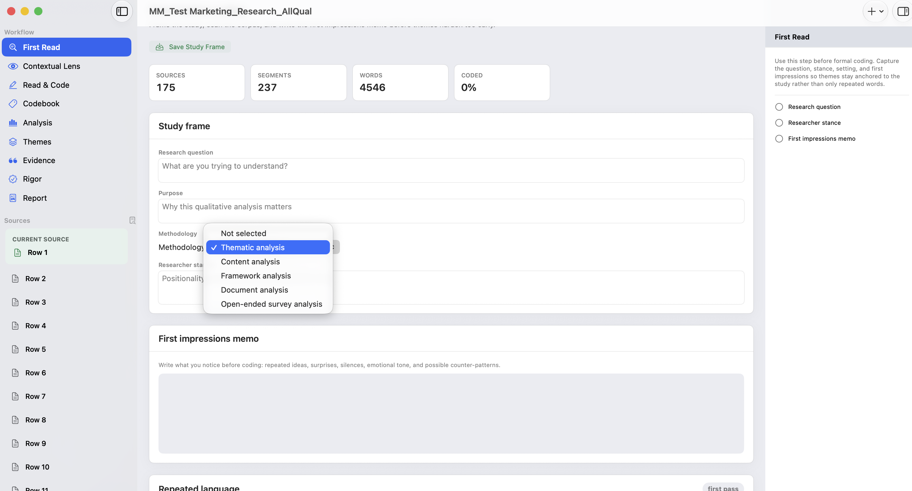Viewport: 912px width, 491px height.
Task: Select Thematic analysis option
Action: (268, 248)
